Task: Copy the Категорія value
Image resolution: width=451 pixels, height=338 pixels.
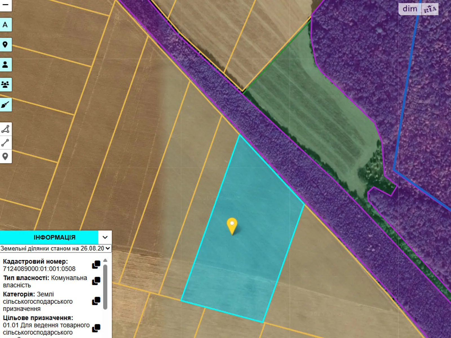Action: [x=96, y=301]
